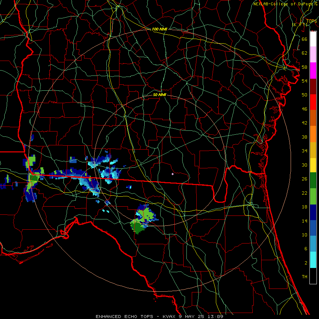Screen dimensions: 319x319
Task: Click the legend value "38"
Action: click(304, 137)
